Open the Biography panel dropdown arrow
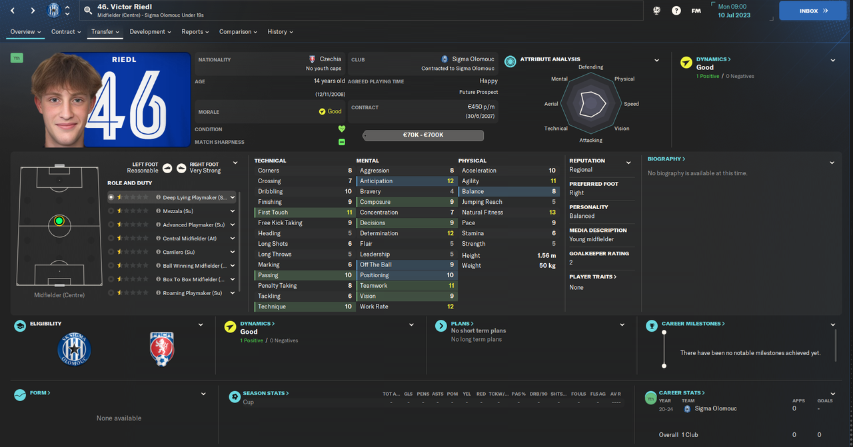The image size is (853, 447). coord(832,163)
